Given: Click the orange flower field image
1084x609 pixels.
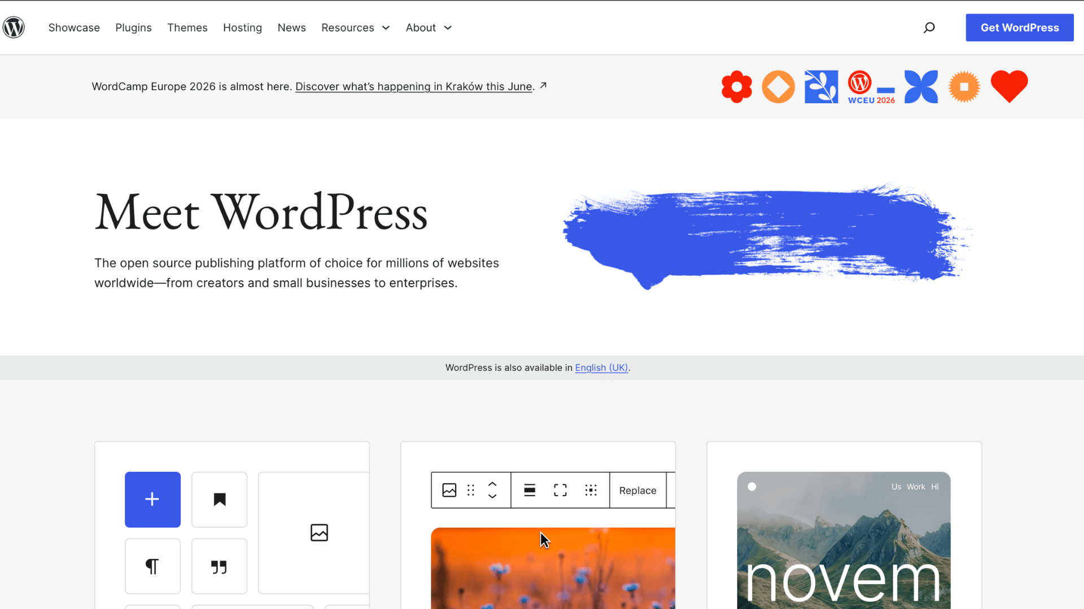Looking at the screenshot, I should (553, 568).
